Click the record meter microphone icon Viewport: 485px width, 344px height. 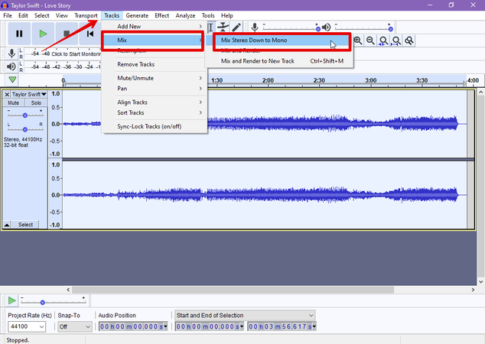(x=11, y=54)
